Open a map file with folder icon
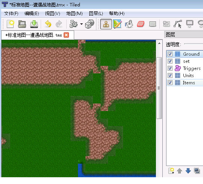The height and width of the screenshot is (184, 203). tap(22, 24)
